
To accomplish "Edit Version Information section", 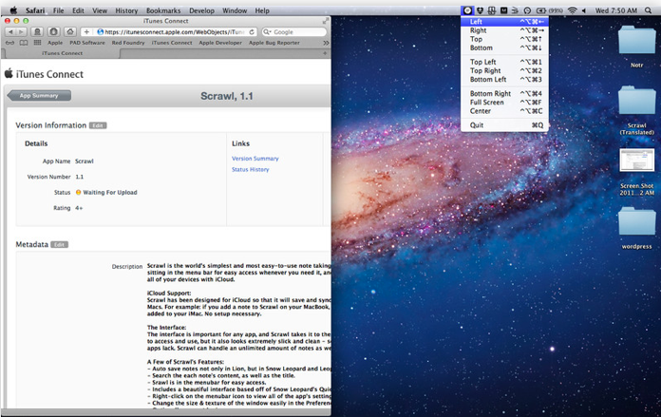I will [x=98, y=125].
